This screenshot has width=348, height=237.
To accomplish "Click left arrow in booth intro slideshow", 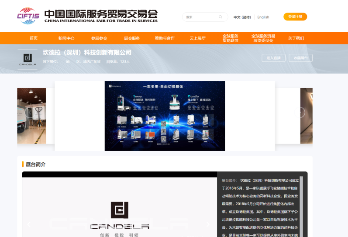I will coord(29,224).
